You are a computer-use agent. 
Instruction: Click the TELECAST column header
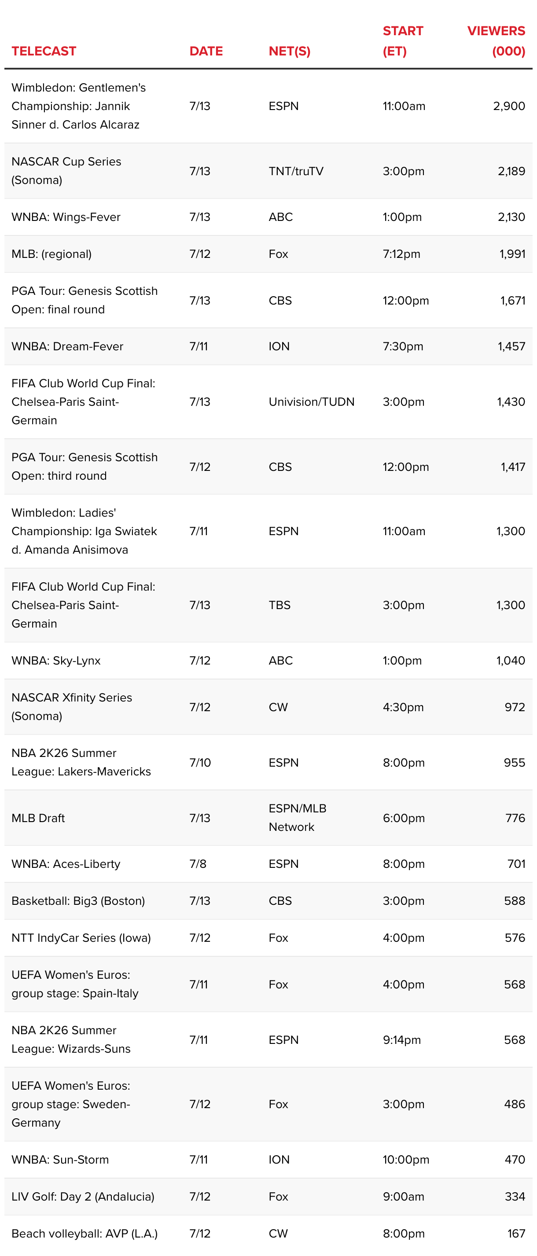pyautogui.click(x=44, y=51)
